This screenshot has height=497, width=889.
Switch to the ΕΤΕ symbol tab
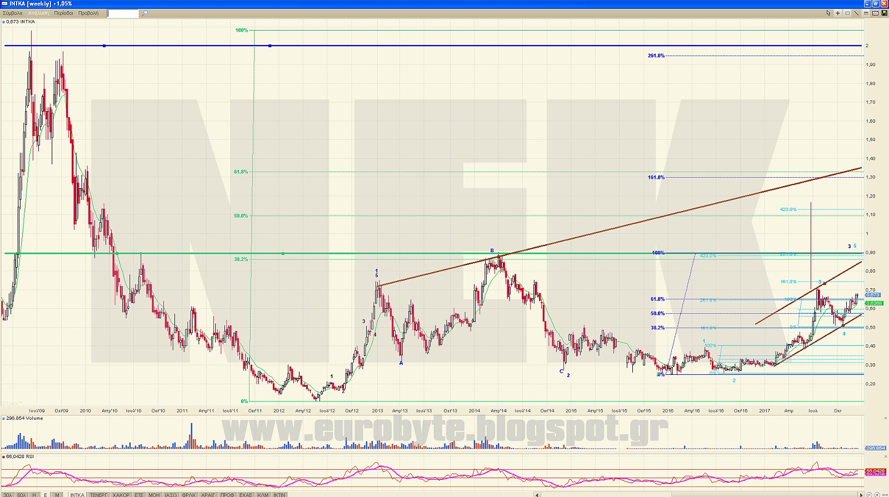tap(139, 494)
